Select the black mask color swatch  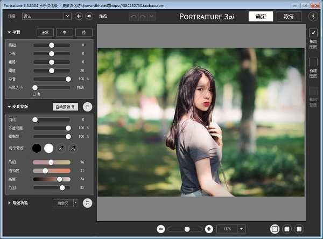click(37, 147)
